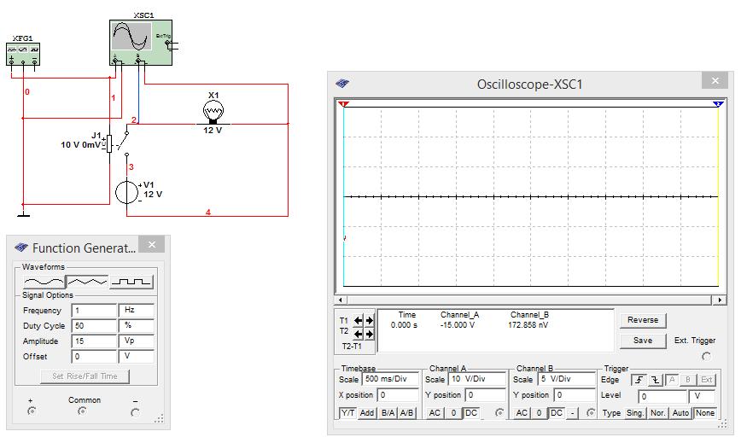Click the Duty Cycle value field
The height and width of the screenshot is (443, 747).
pyautogui.click(x=94, y=326)
